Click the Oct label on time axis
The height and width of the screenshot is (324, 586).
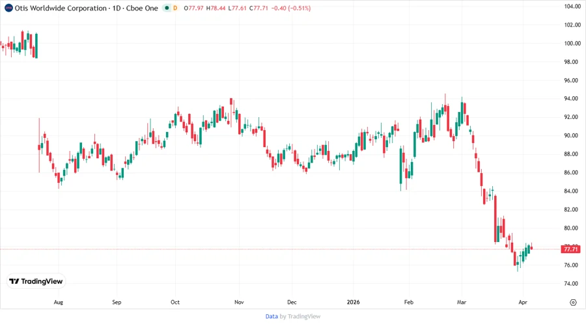point(175,302)
